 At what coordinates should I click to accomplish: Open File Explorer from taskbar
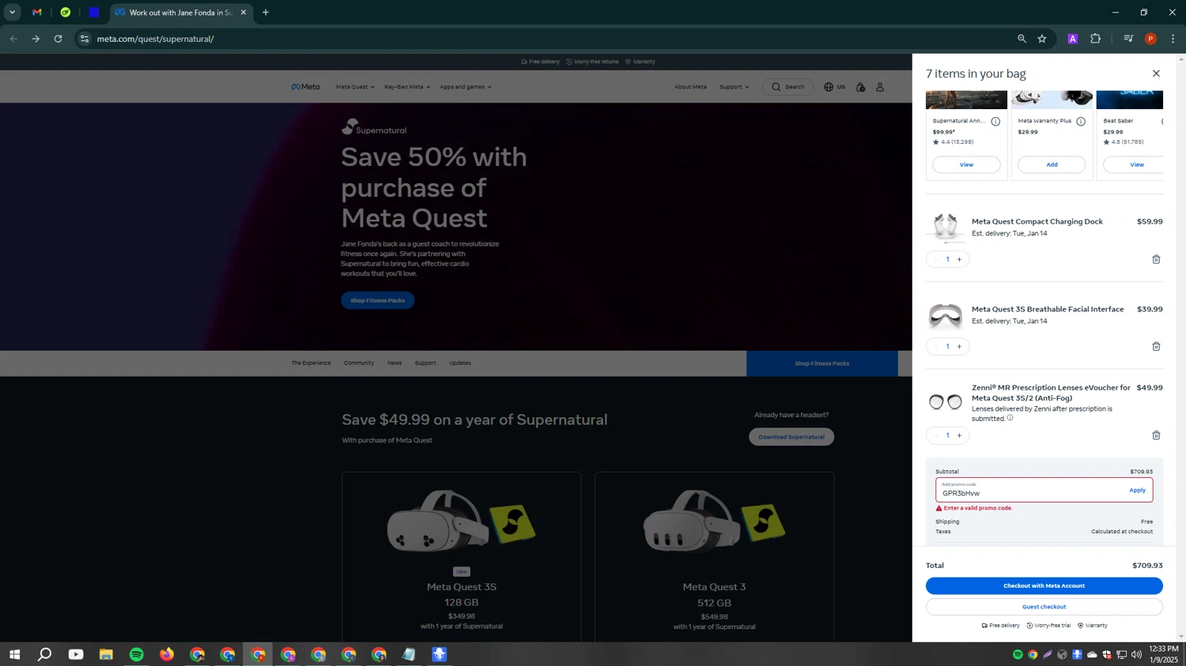click(106, 654)
